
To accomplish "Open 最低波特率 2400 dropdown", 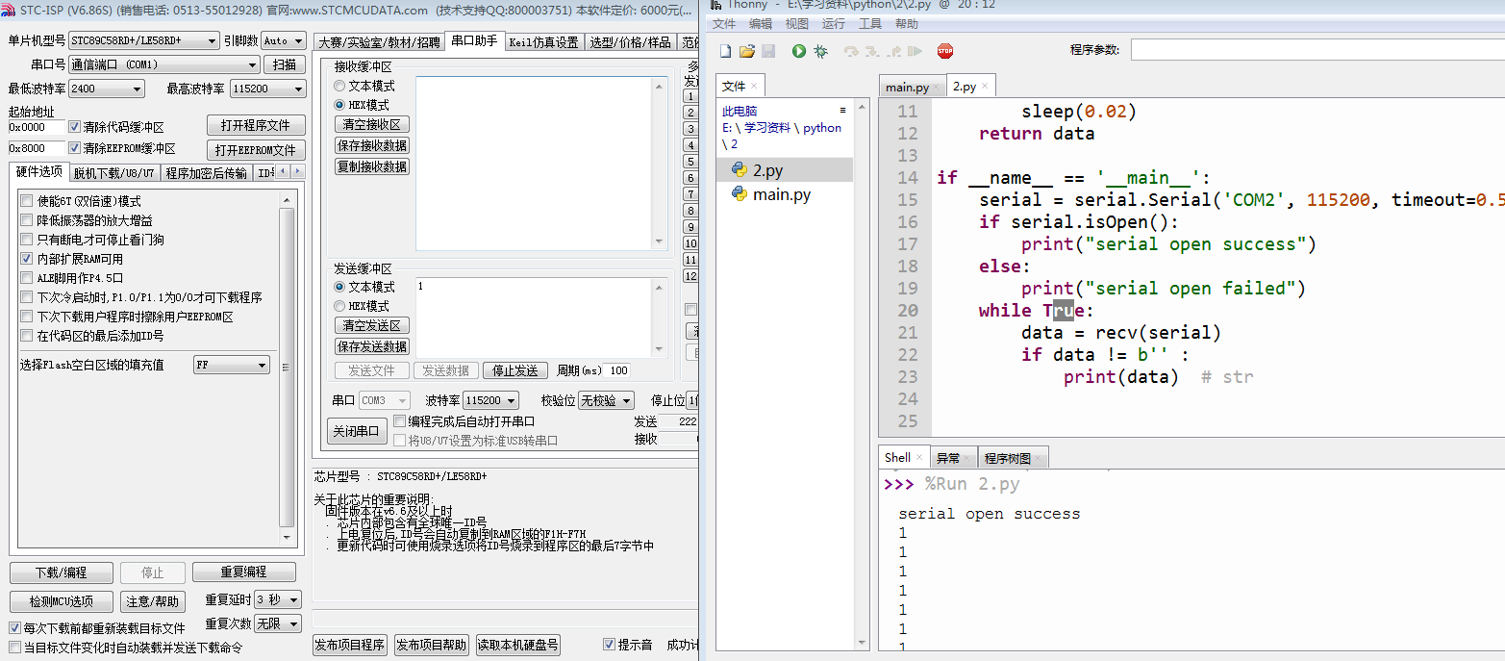I will click(x=107, y=89).
